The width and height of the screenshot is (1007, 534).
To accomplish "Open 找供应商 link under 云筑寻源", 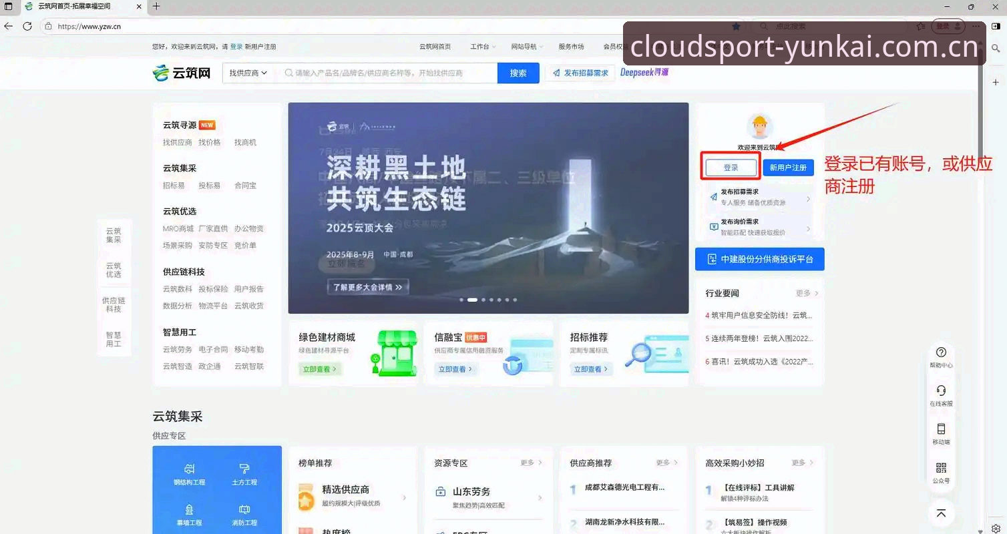I will (178, 142).
